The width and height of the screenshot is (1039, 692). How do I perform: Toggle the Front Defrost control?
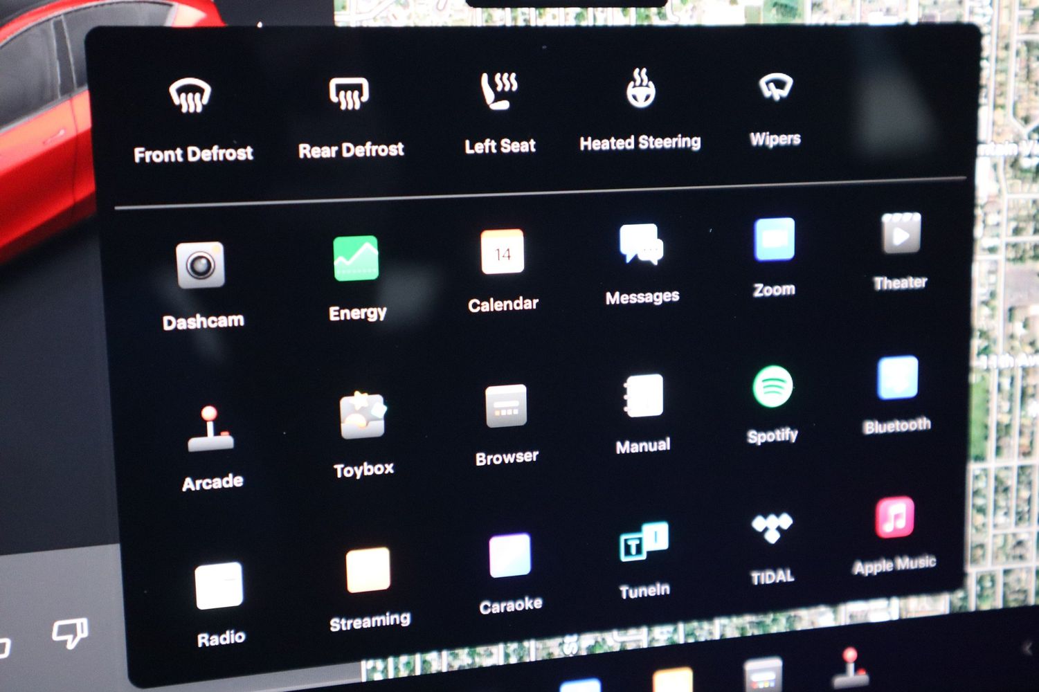click(x=190, y=95)
